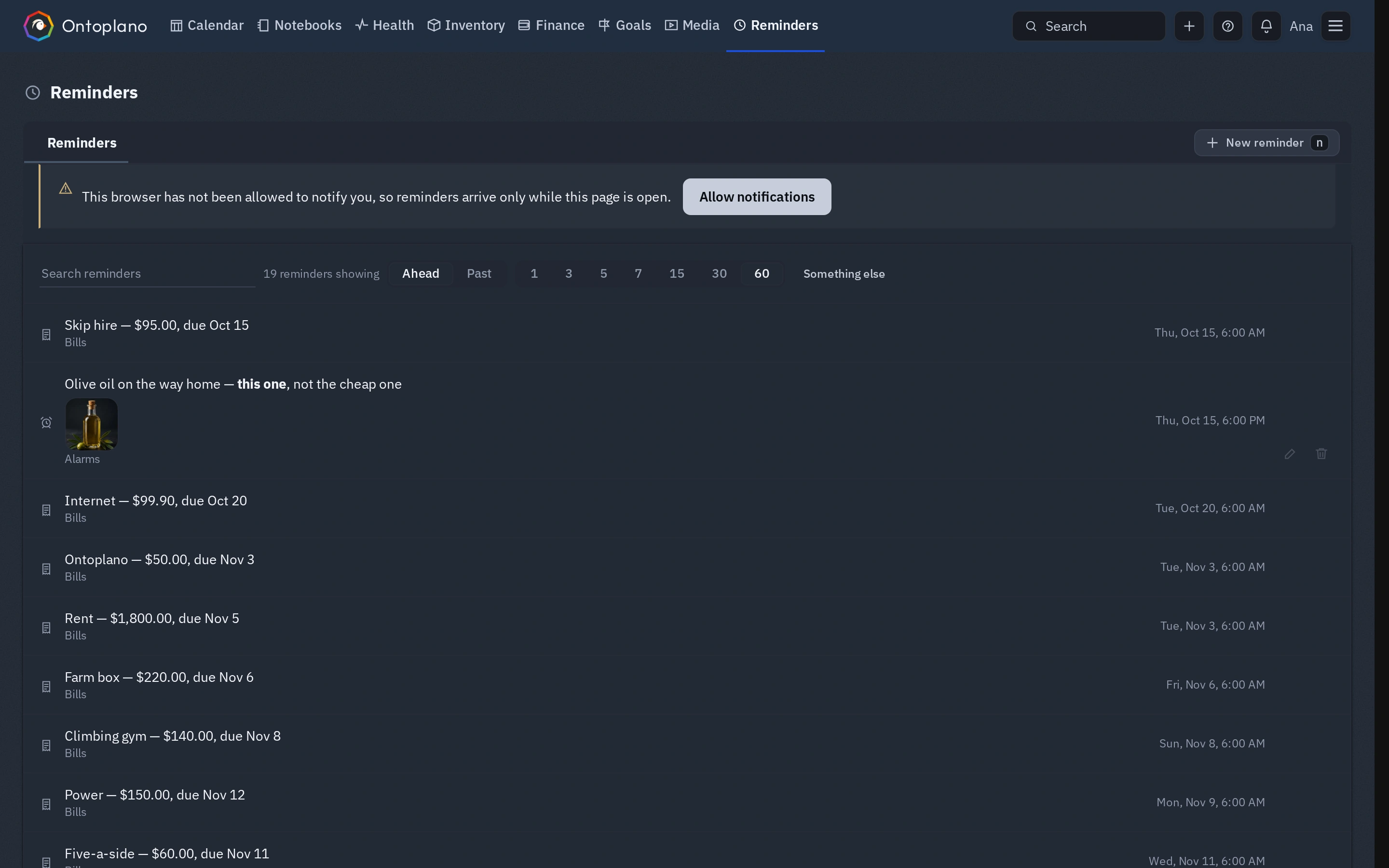Open Notebooks section
This screenshot has height=868, width=1389.
click(299, 26)
